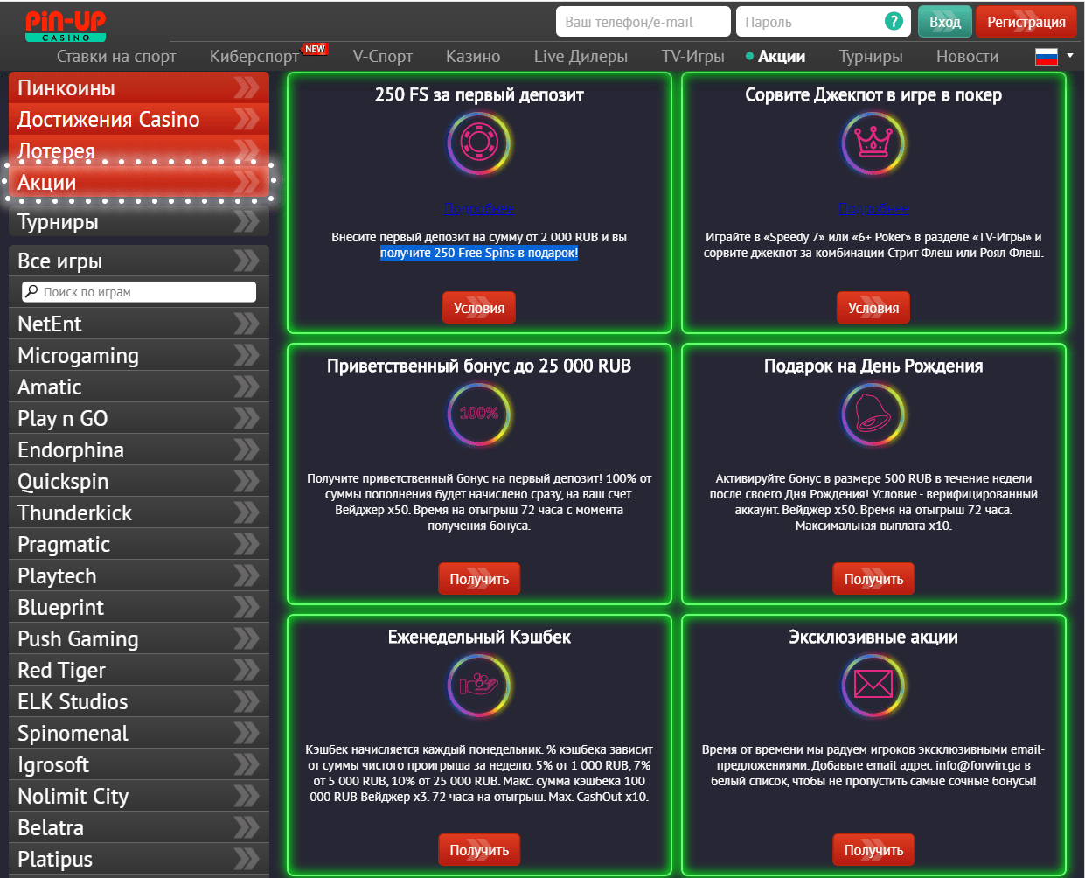Click Условия for 250 FS offer
Screen dimensions: 1085x878
tap(479, 308)
